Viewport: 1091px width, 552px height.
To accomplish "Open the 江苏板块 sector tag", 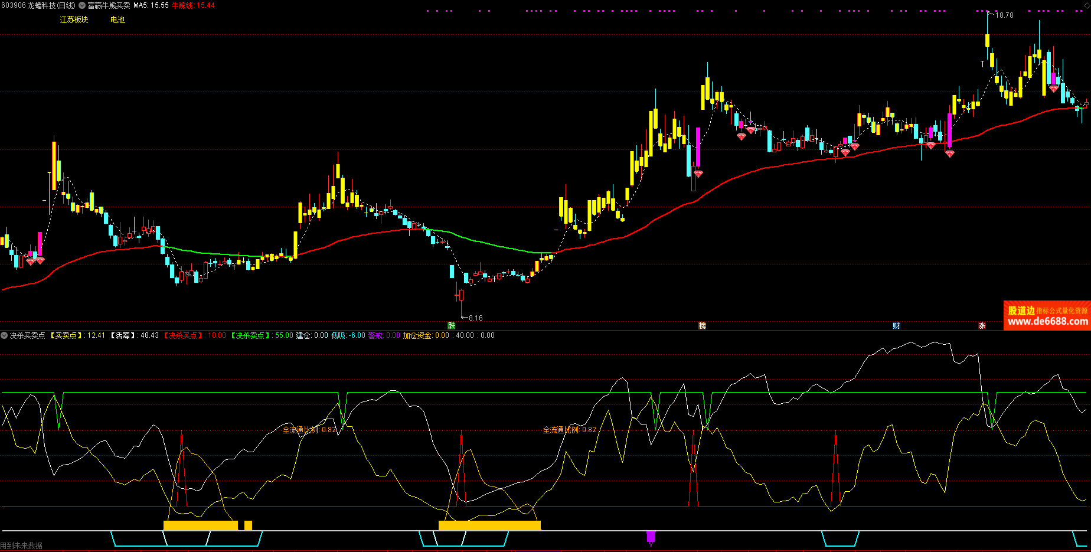I will [x=74, y=20].
